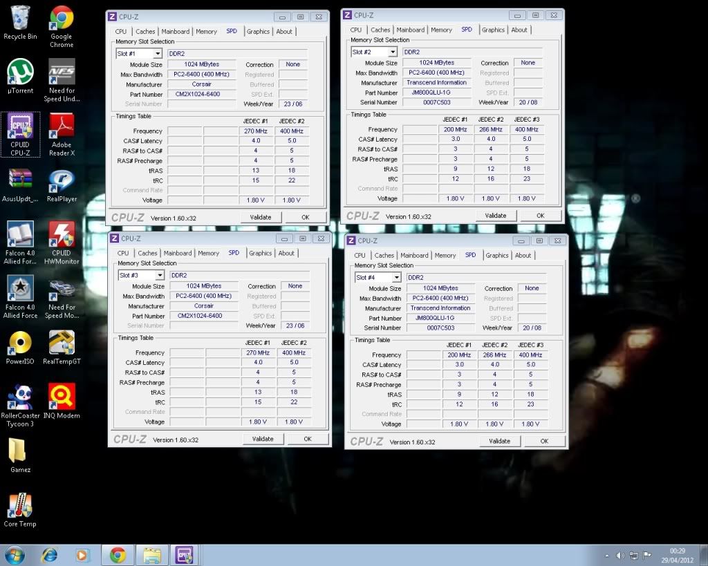This screenshot has width=708, height=566.
Task: Select the Need for Speed Underground shortcut
Action: click(62, 81)
